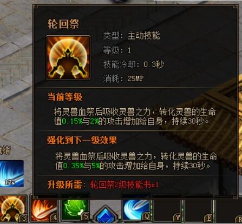Click the partially visible R skill slot

(x=229, y=210)
